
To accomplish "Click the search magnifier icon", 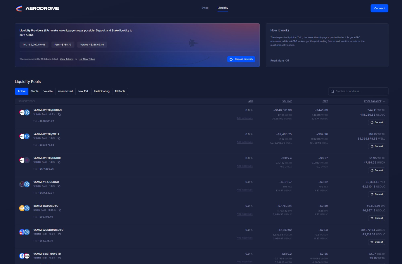I will tap(332, 91).
